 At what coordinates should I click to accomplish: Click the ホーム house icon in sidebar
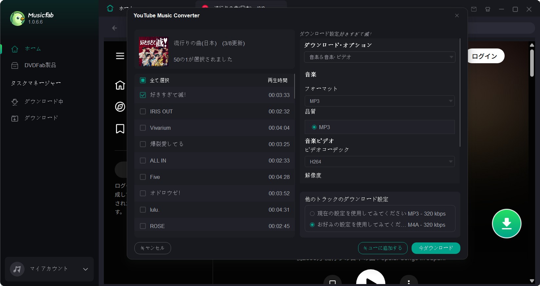coord(15,49)
